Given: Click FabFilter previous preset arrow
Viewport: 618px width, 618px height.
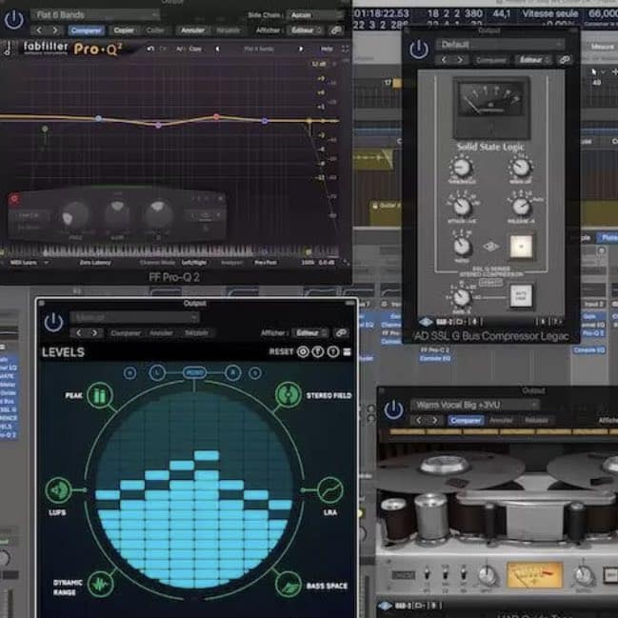Looking at the screenshot, I should pos(217,49).
